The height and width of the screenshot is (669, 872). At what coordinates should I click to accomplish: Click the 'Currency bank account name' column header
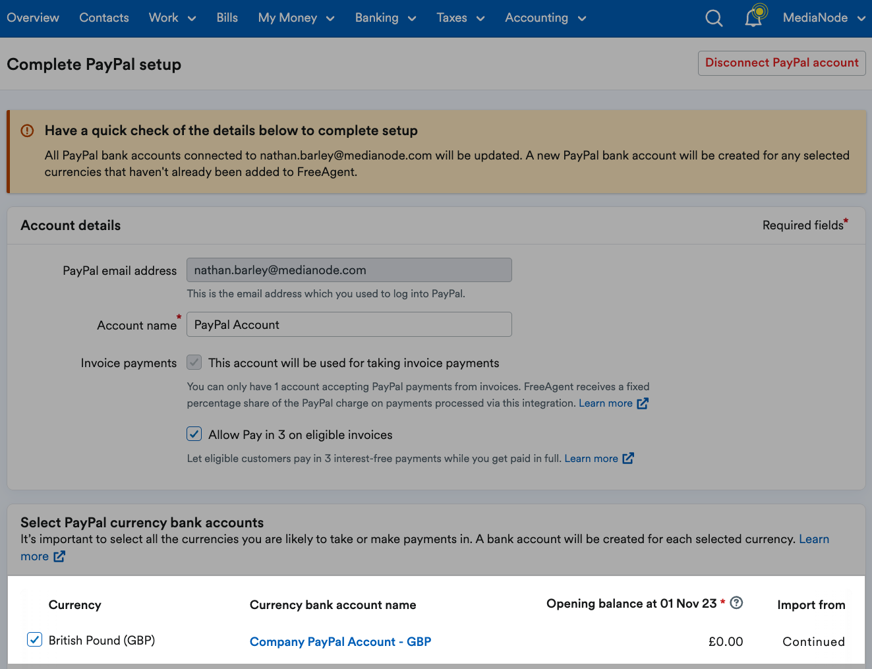coord(333,605)
